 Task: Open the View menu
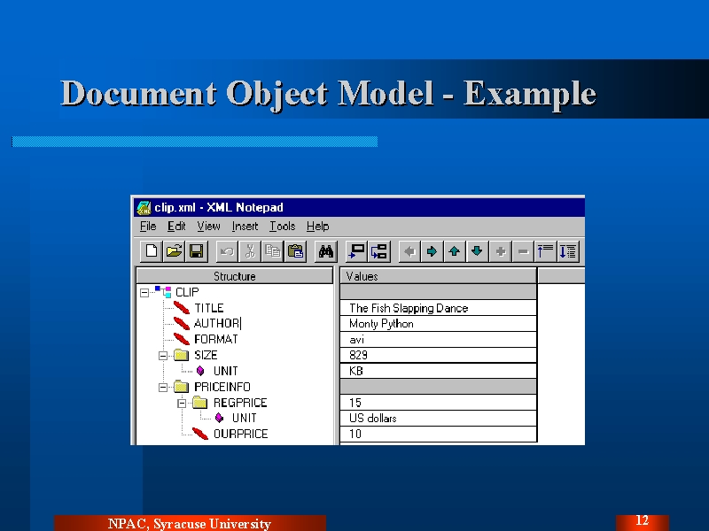(208, 227)
